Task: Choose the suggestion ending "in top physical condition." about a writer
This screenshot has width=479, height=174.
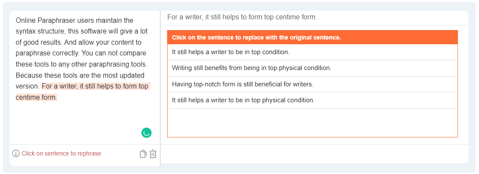Action: pos(243,100)
